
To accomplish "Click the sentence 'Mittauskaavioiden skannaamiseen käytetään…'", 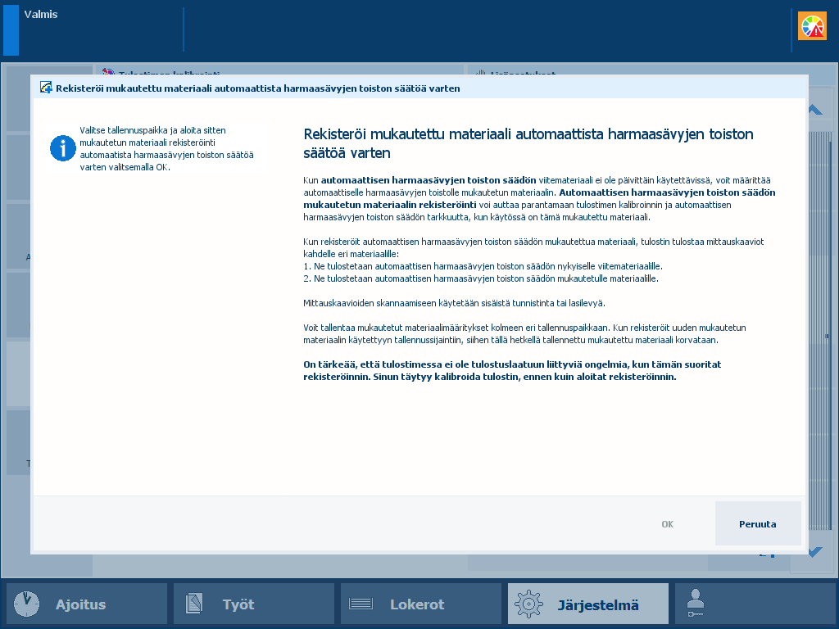I will (x=454, y=303).
